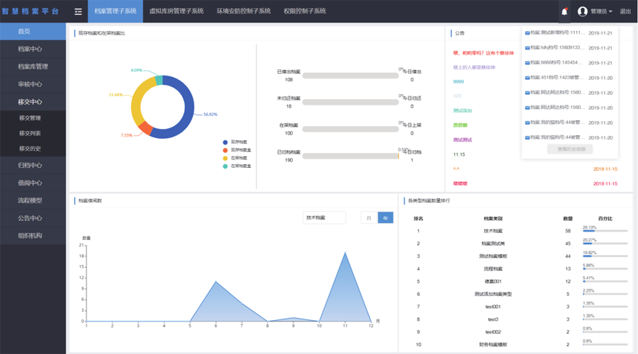Toggle the 现存档案 blue legend dot
638x354 pixels.
point(225,142)
